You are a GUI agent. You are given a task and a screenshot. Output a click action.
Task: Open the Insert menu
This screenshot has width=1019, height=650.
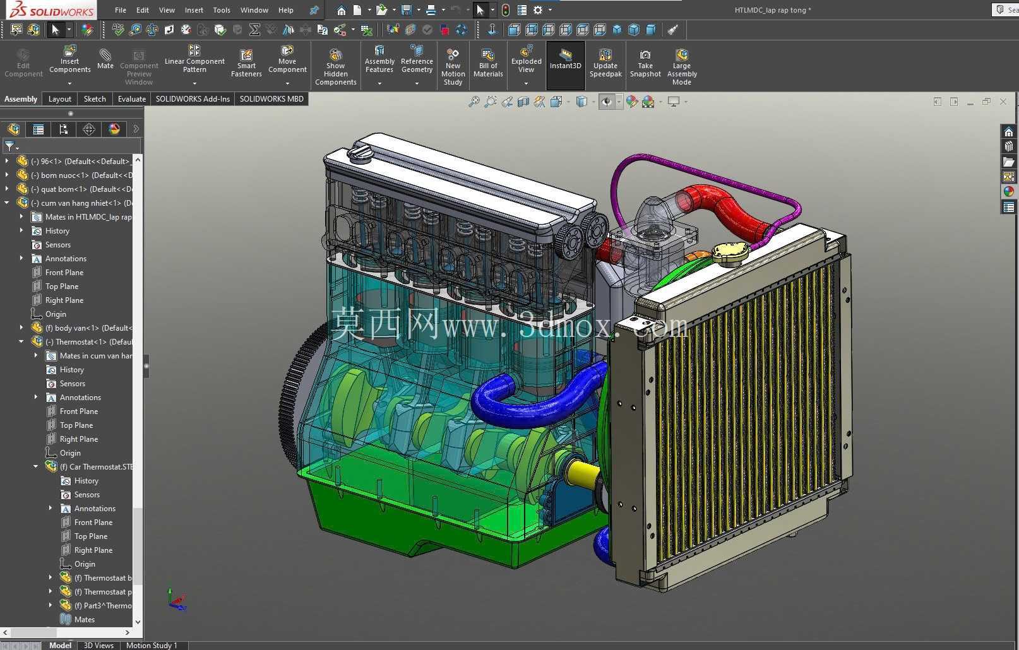click(194, 10)
